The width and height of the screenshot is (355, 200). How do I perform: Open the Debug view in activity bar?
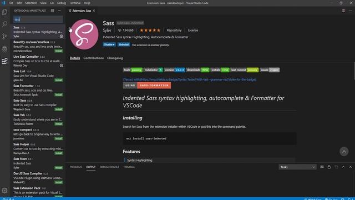(4, 48)
